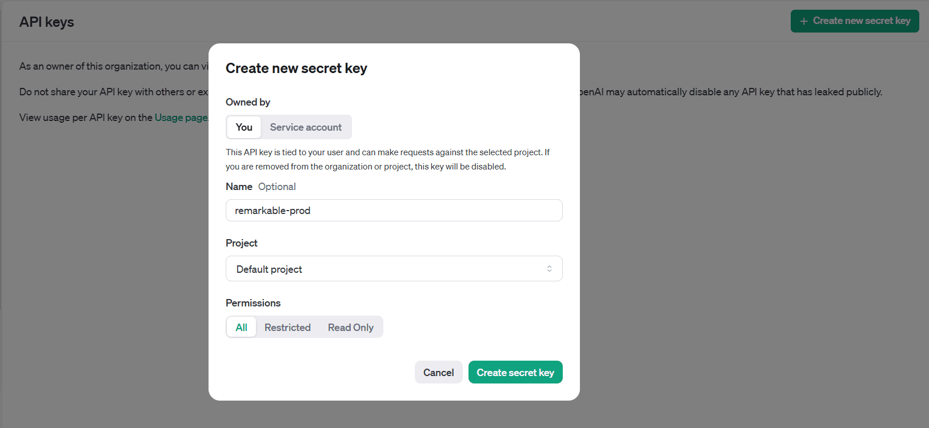929x428 pixels.
Task: Select the Restricted permissions tab
Action: pos(287,328)
